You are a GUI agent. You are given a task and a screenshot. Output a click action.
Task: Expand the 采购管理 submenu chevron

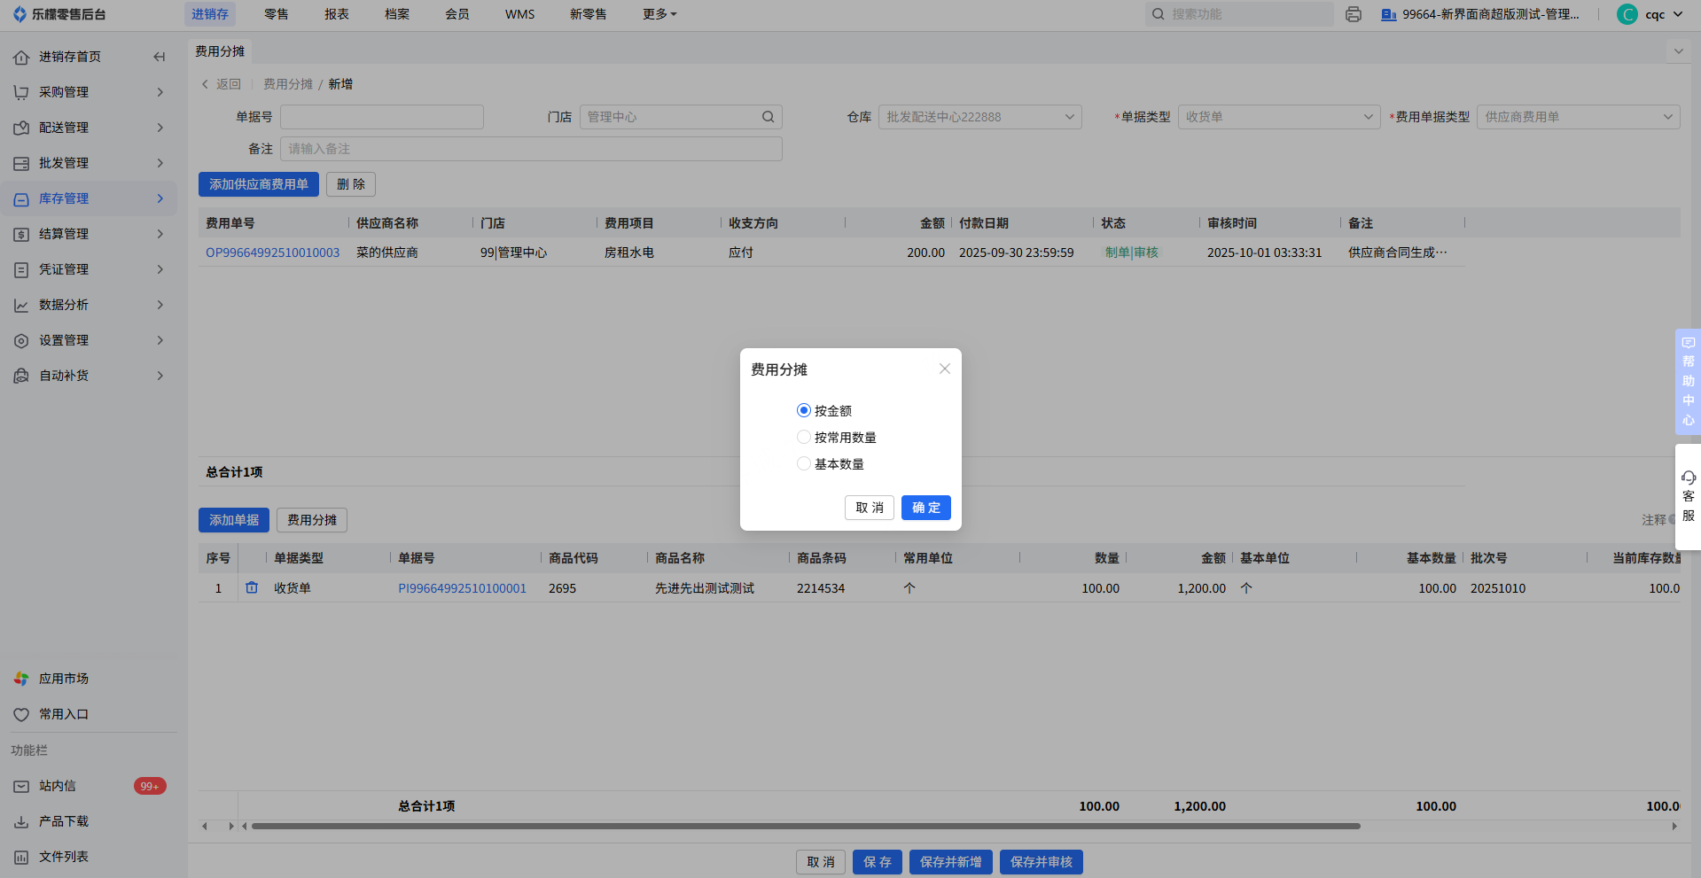(x=160, y=92)
